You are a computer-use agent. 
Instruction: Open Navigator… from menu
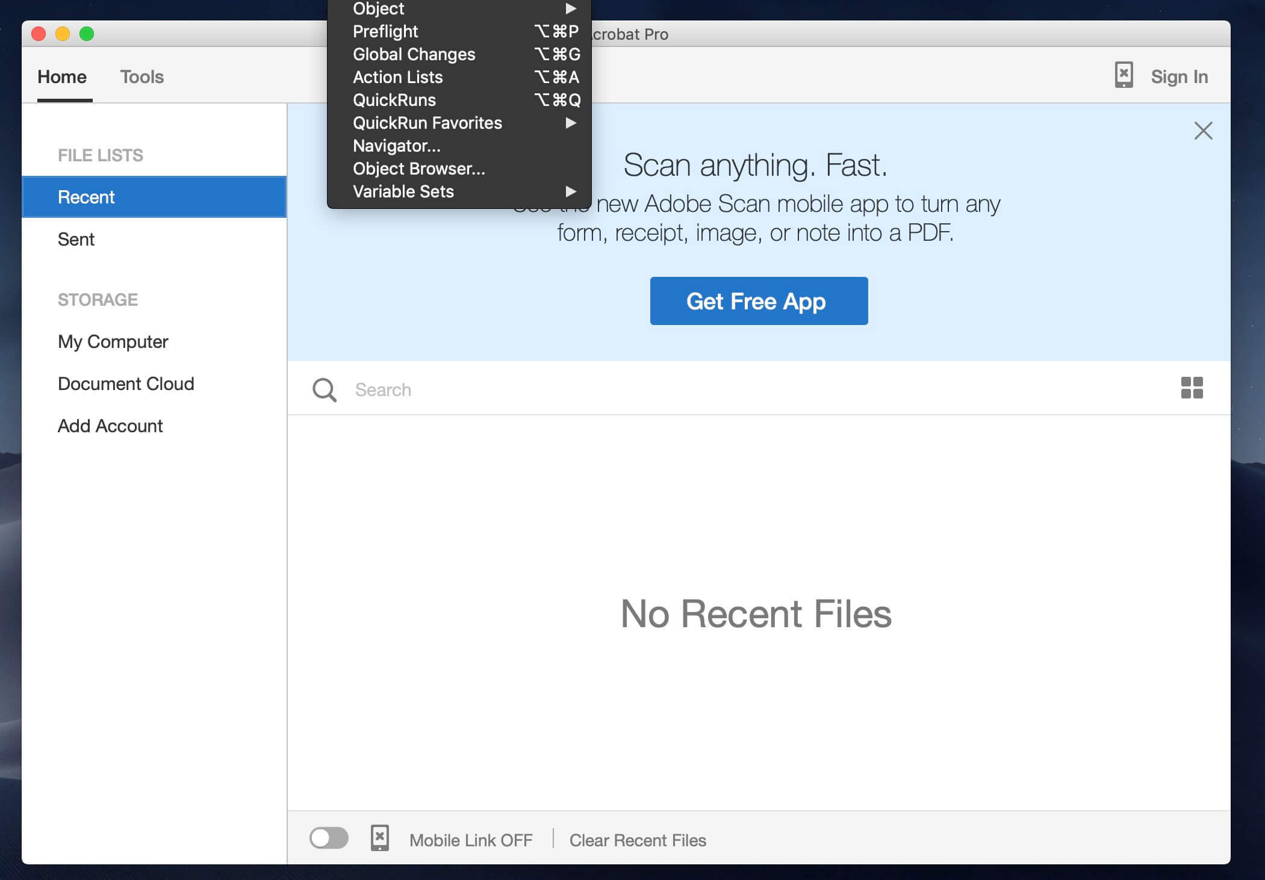pos(459,146)
